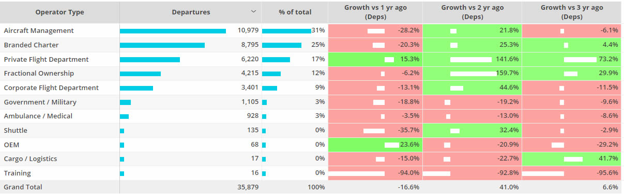
Task: Click the red -94.0% Training growth cell
Action: (375, 173)
